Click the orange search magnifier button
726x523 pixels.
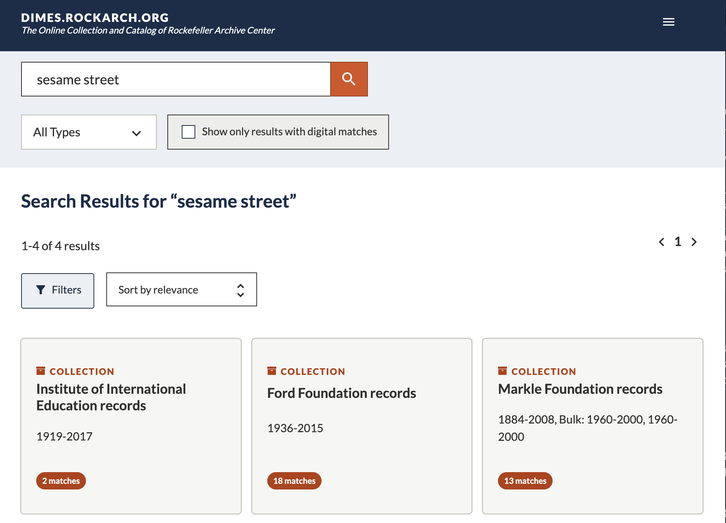349,79
